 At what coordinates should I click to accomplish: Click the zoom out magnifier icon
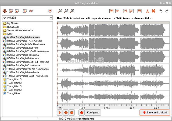point(60,11)
